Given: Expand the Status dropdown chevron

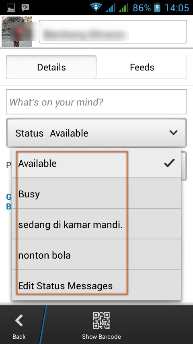Looking at the screenshot, I should click(x=173, y=133).
